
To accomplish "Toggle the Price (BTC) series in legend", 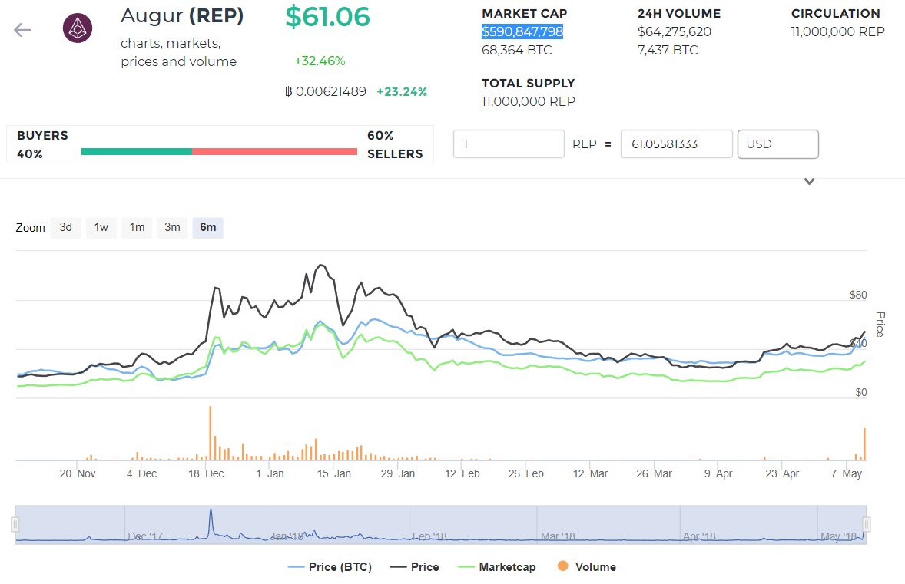I will pos(330,566).
